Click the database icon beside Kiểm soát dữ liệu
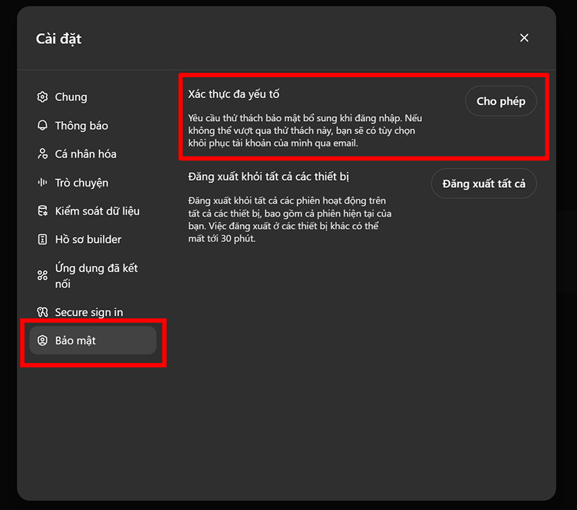The height and width of the screenshot is (510, 577). [x=43, y=211]
